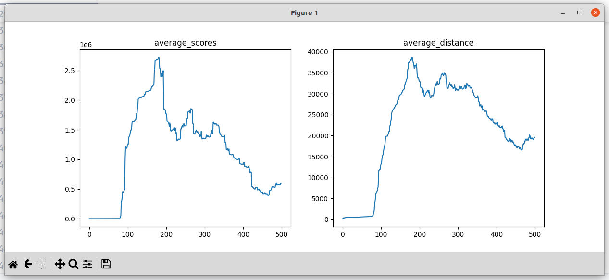Open Configure subplots sliders icon

87,264
